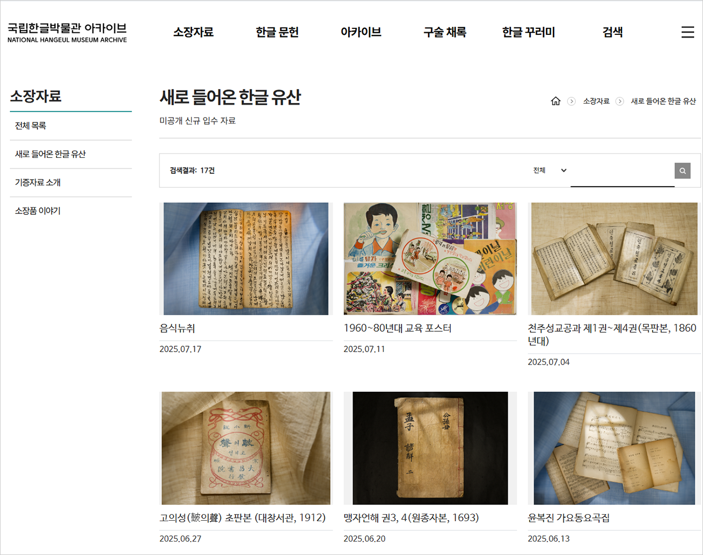Click 소장자료 in the breadcrumb trail
The image size is (703, 555).
tap(596, 101)
